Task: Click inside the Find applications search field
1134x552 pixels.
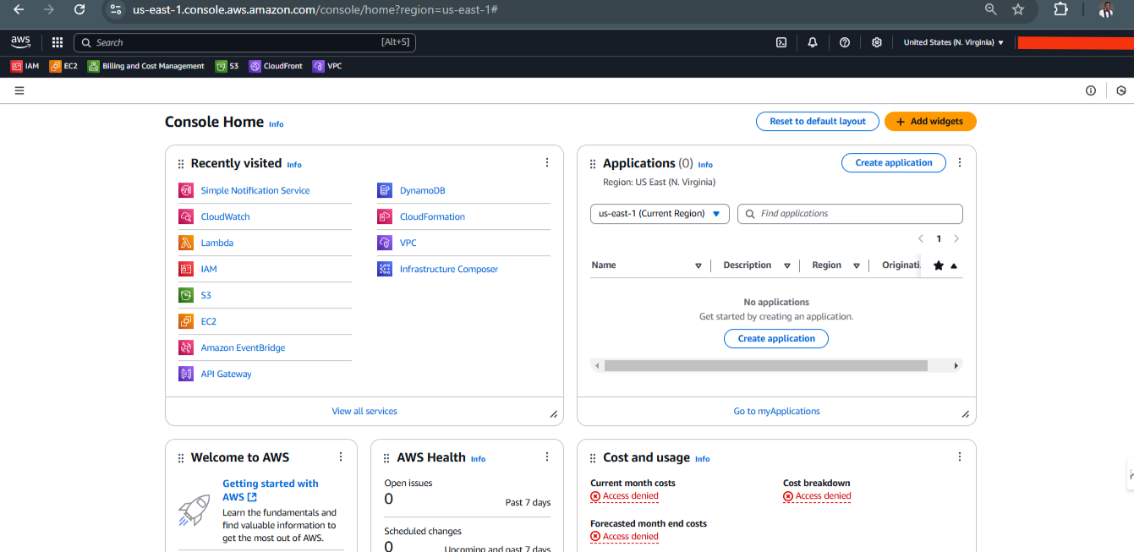Action: (849, 213)
